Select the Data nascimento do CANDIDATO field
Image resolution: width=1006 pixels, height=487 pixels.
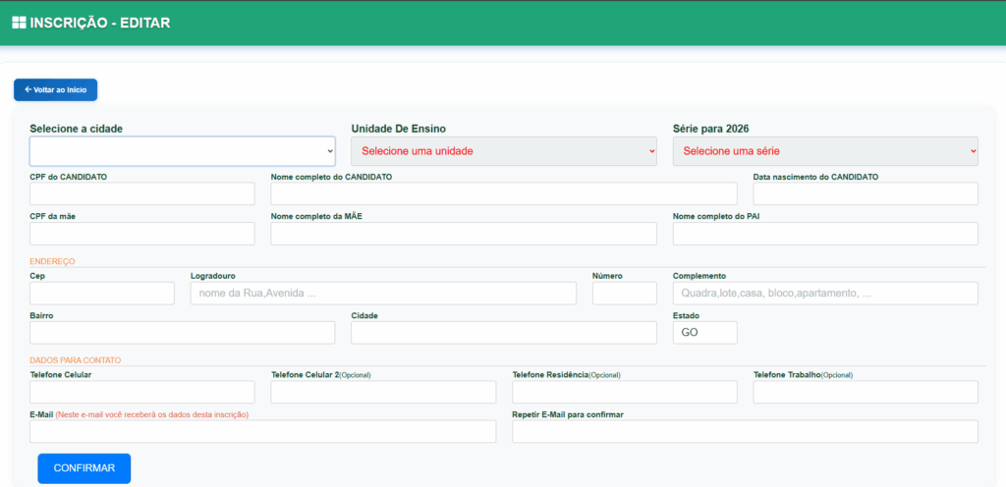coord(866,193)
